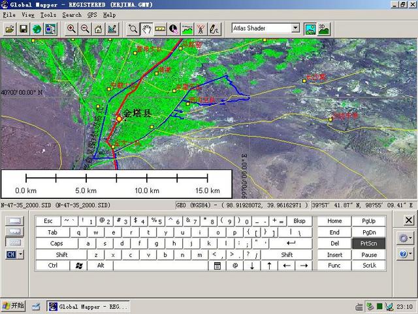Open the configuration chart icon

pos(112,29)
